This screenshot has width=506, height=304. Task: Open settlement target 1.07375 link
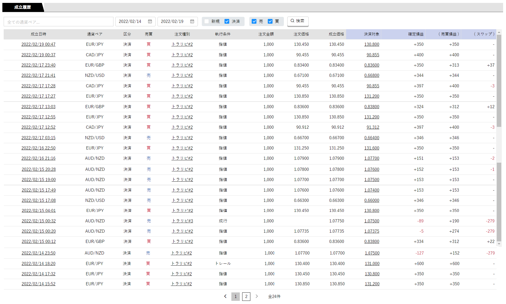[372, 231]
